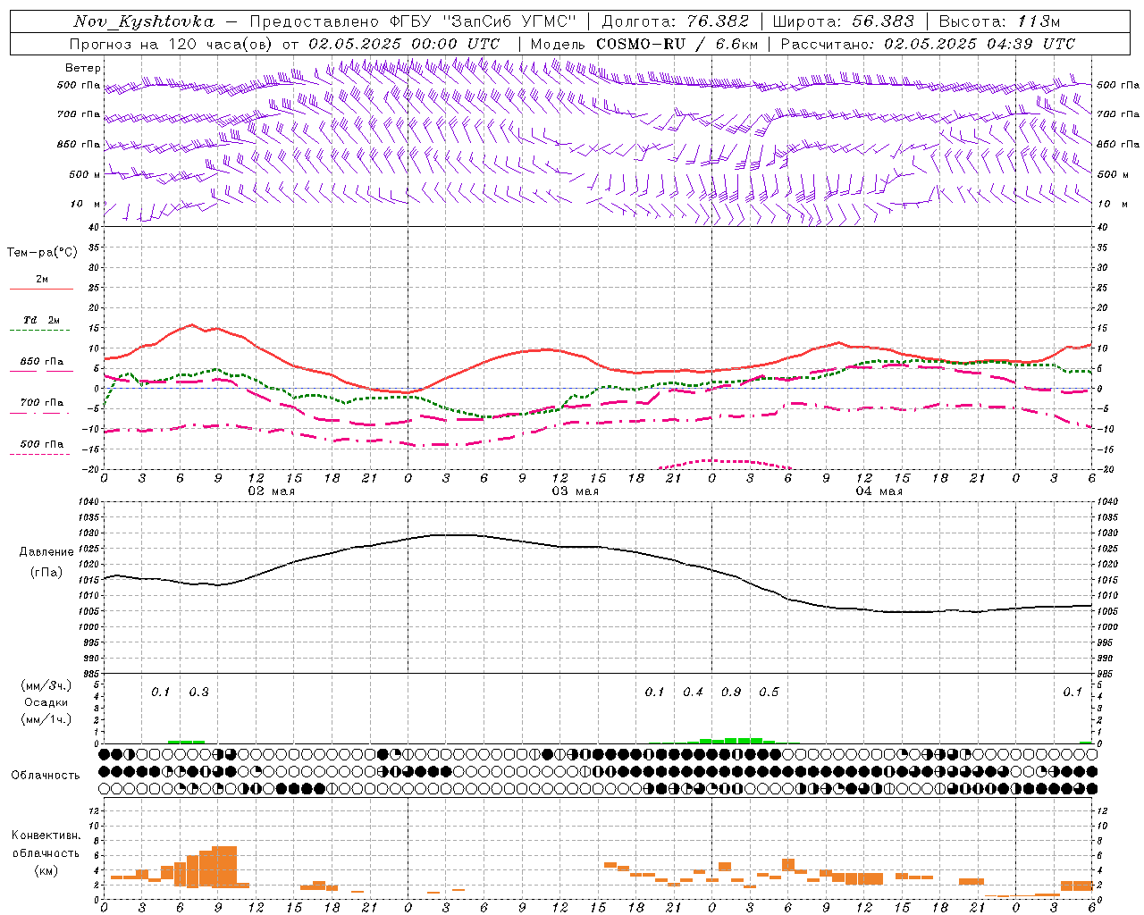Viewport: 1144px width, 915px height.
Task: Click the Td 2м dew point legend label
Action: (42, 320)
